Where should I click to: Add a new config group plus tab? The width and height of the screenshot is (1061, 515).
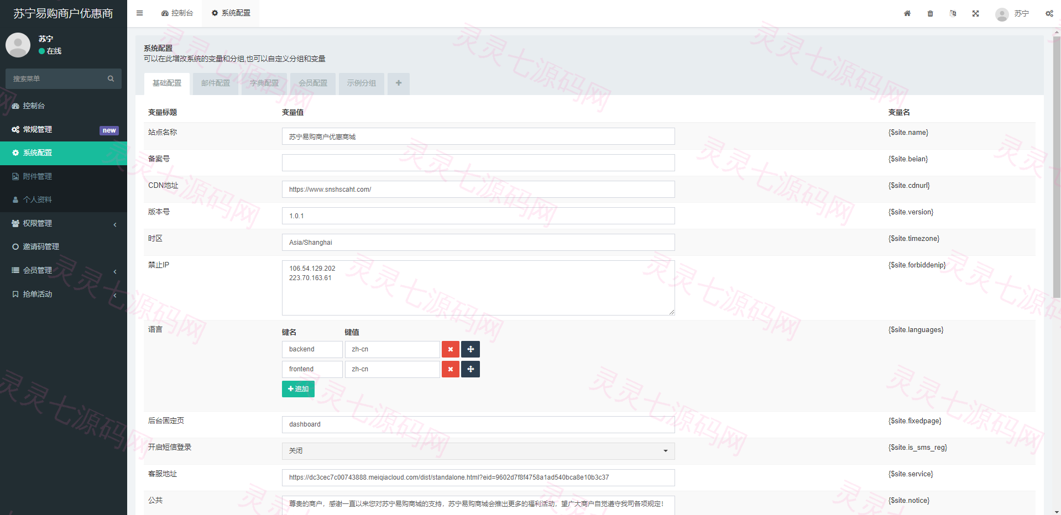(x=399, y=83)
